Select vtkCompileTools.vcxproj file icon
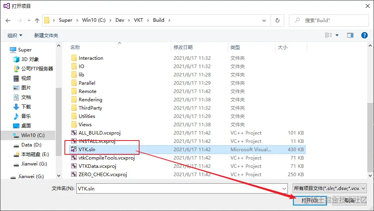Viewport: 374px width, 211px height. coord(74,158)
